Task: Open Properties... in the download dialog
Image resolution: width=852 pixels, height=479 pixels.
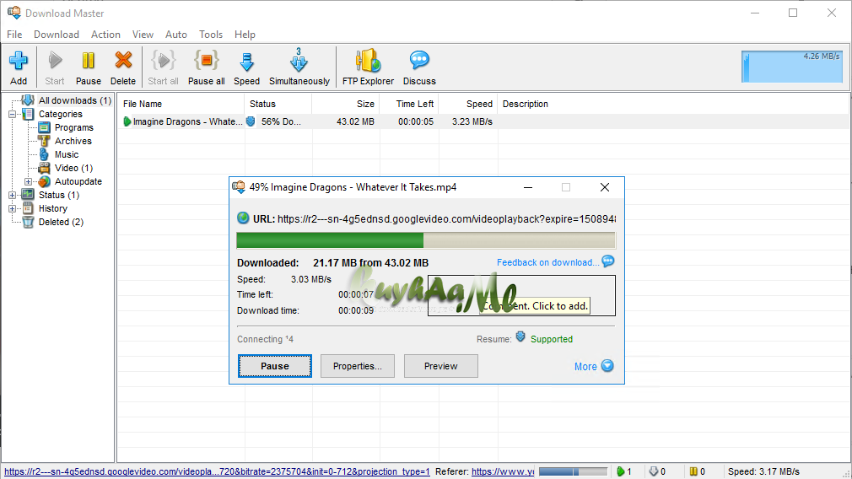Action: coord(358,366)
